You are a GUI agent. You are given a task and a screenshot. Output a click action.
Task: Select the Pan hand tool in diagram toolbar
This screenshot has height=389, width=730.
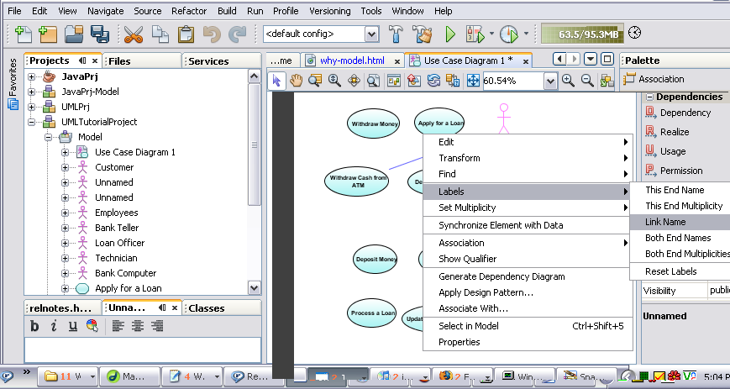(x=297, y=81)
